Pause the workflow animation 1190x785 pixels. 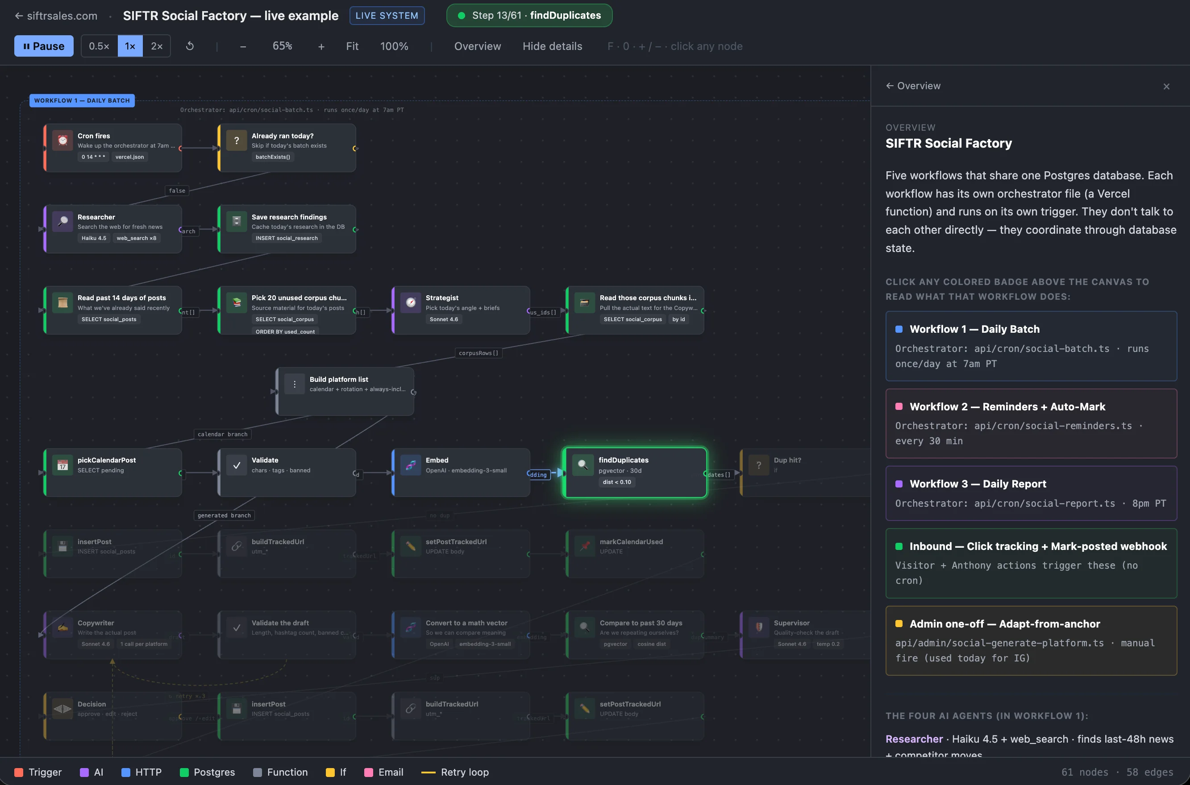click(44, 46)
